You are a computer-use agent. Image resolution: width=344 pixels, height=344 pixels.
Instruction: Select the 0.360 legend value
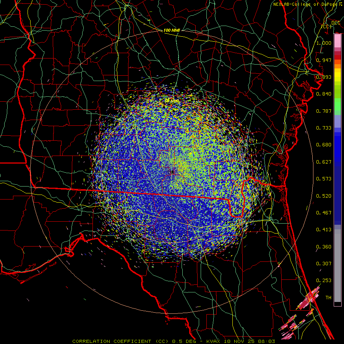point(324,247)
